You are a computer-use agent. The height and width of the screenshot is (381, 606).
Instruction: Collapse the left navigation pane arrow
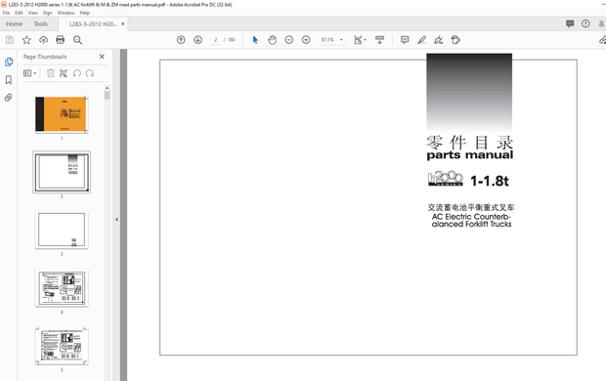tap(116, 220)
